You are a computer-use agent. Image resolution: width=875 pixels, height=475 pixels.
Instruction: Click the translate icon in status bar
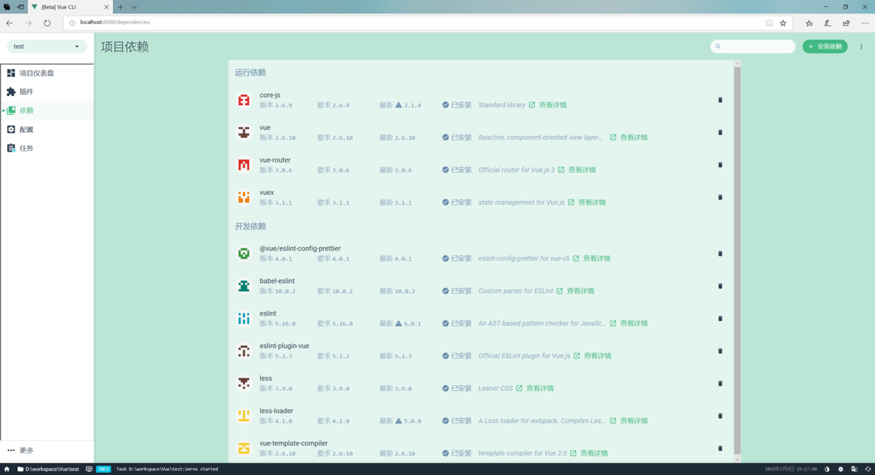click(x=854, y=469)
